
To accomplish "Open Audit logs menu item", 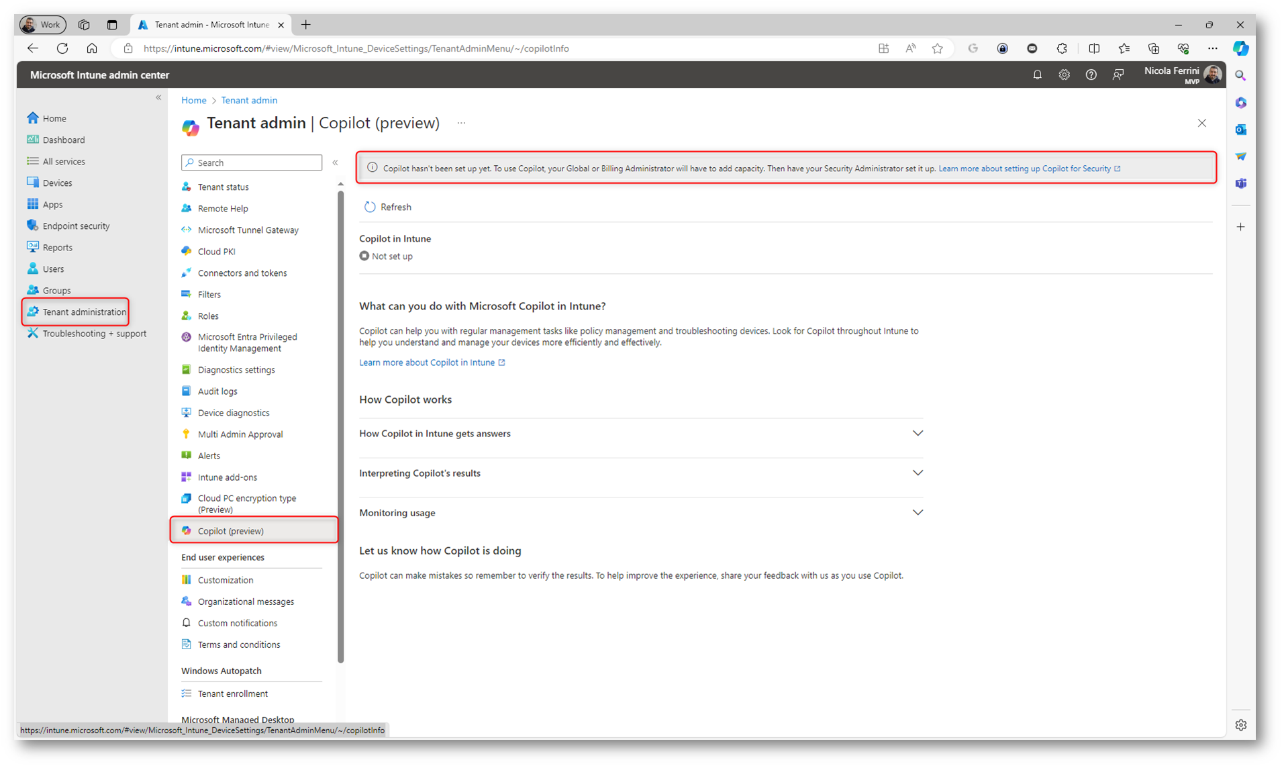I will [x=217, y=391].
